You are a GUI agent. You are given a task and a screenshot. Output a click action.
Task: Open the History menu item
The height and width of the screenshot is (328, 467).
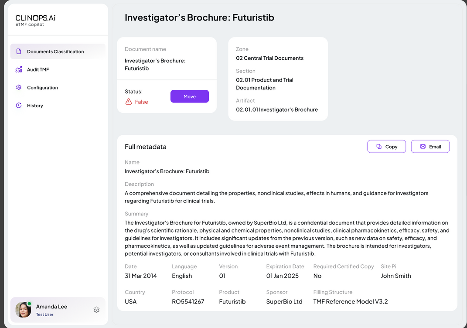click(35, 106)
